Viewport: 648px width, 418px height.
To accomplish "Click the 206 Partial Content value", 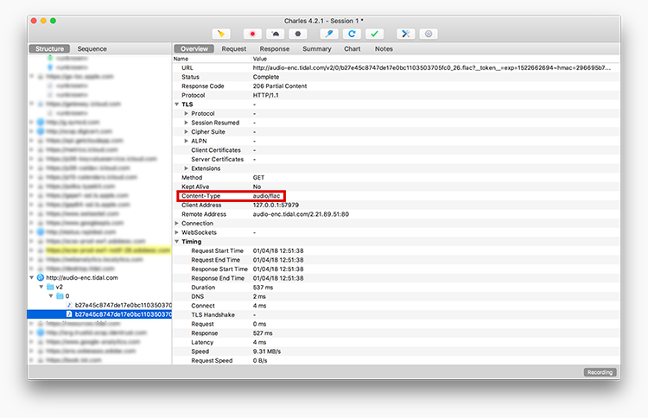I will [x=280, y=85].
